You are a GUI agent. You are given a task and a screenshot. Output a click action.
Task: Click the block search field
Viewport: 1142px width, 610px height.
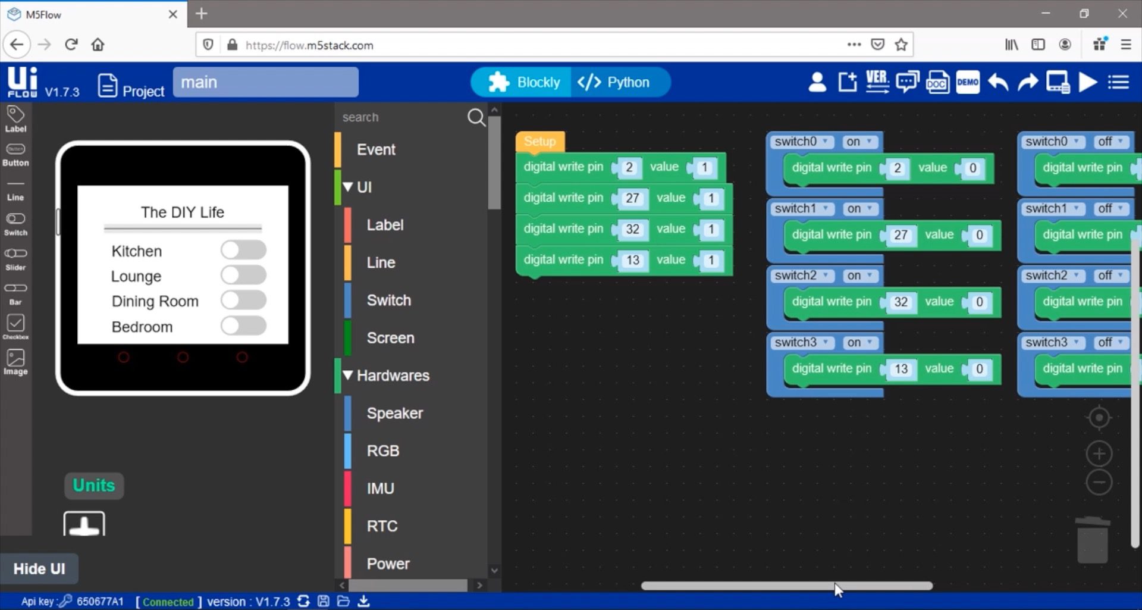coord(401,117)
